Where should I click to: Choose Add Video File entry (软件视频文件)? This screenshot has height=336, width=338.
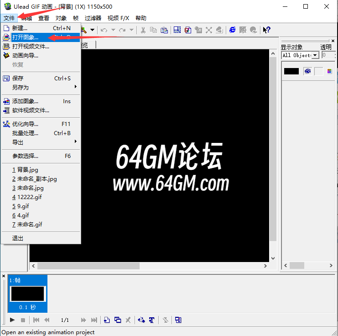[x=41, y=110]
